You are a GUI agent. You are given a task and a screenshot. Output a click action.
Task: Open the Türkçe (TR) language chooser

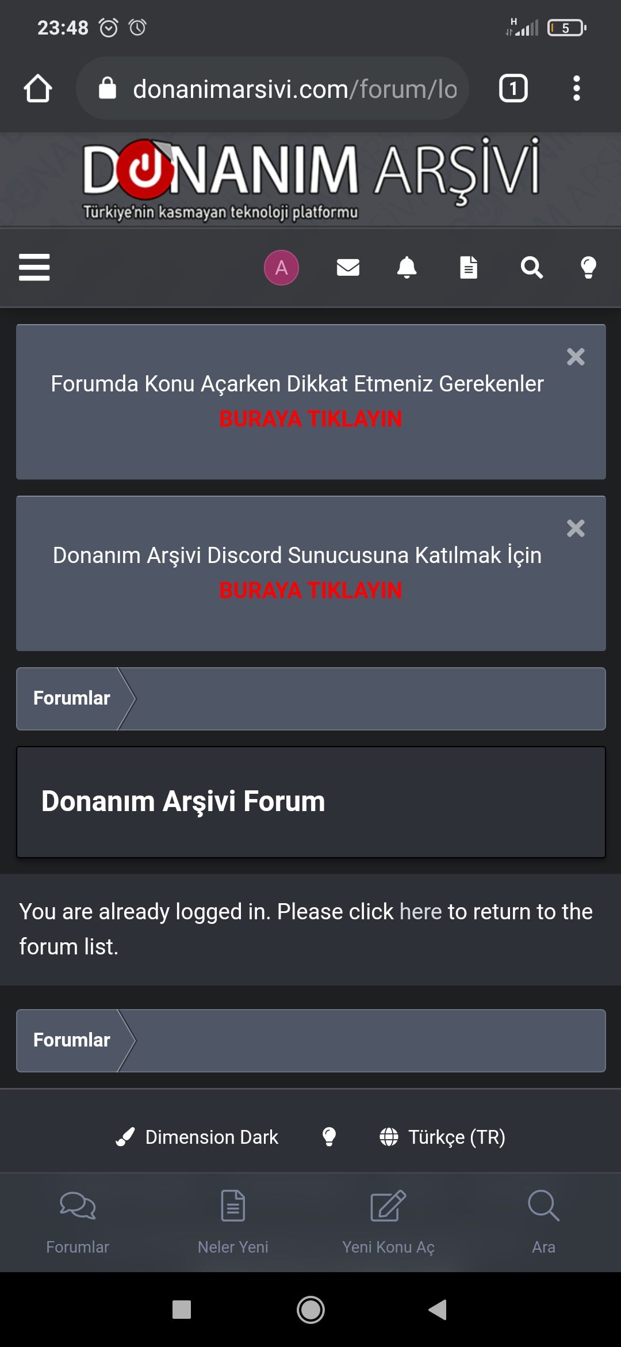(443, 1137)
